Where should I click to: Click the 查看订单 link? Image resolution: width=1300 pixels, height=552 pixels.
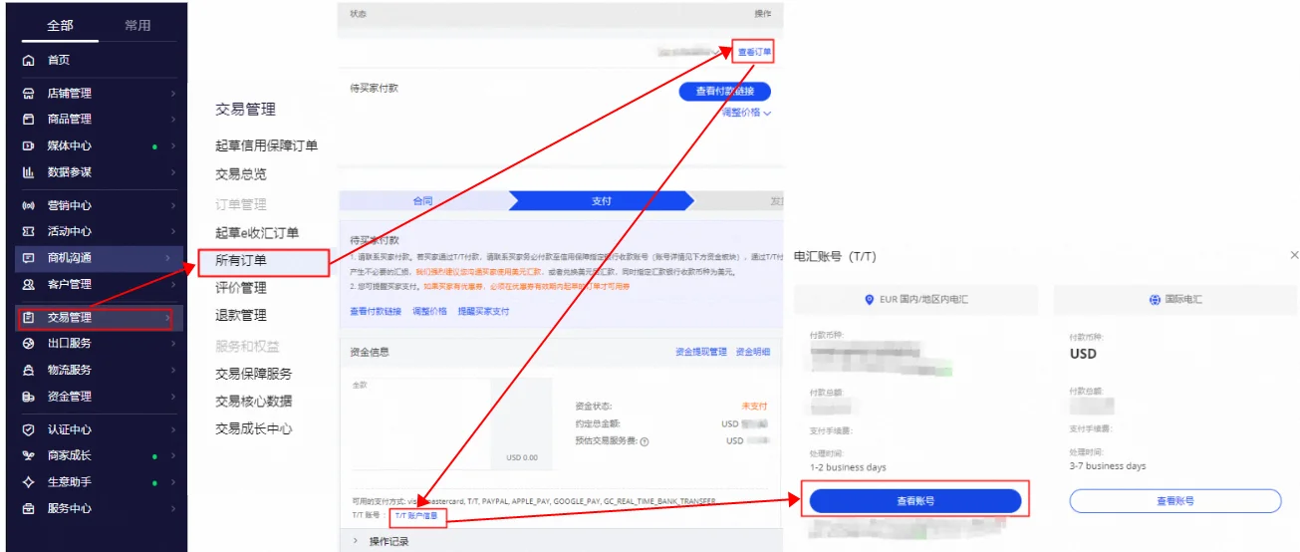754,51
